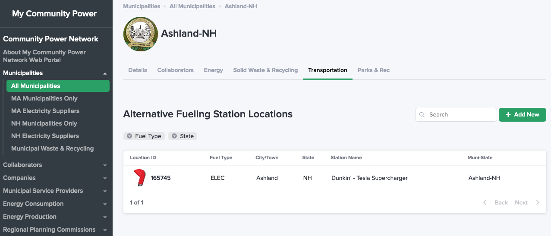This screenshot has width=551, height=236.
Task: Expand the Energy Consumption sidebar section
Action: click(105, 204)
